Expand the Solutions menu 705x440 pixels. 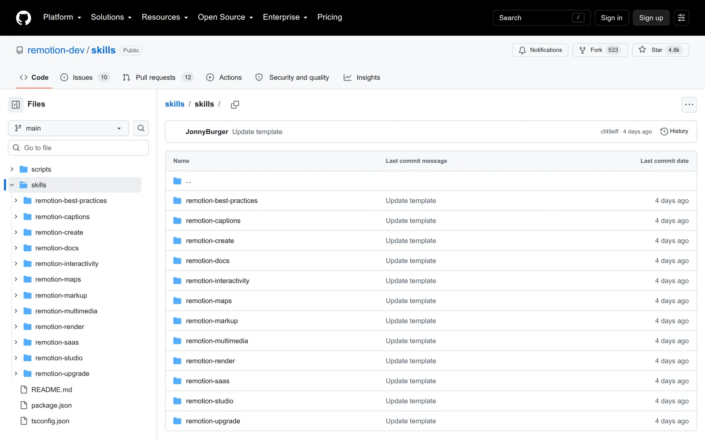[x=111, y=17]
